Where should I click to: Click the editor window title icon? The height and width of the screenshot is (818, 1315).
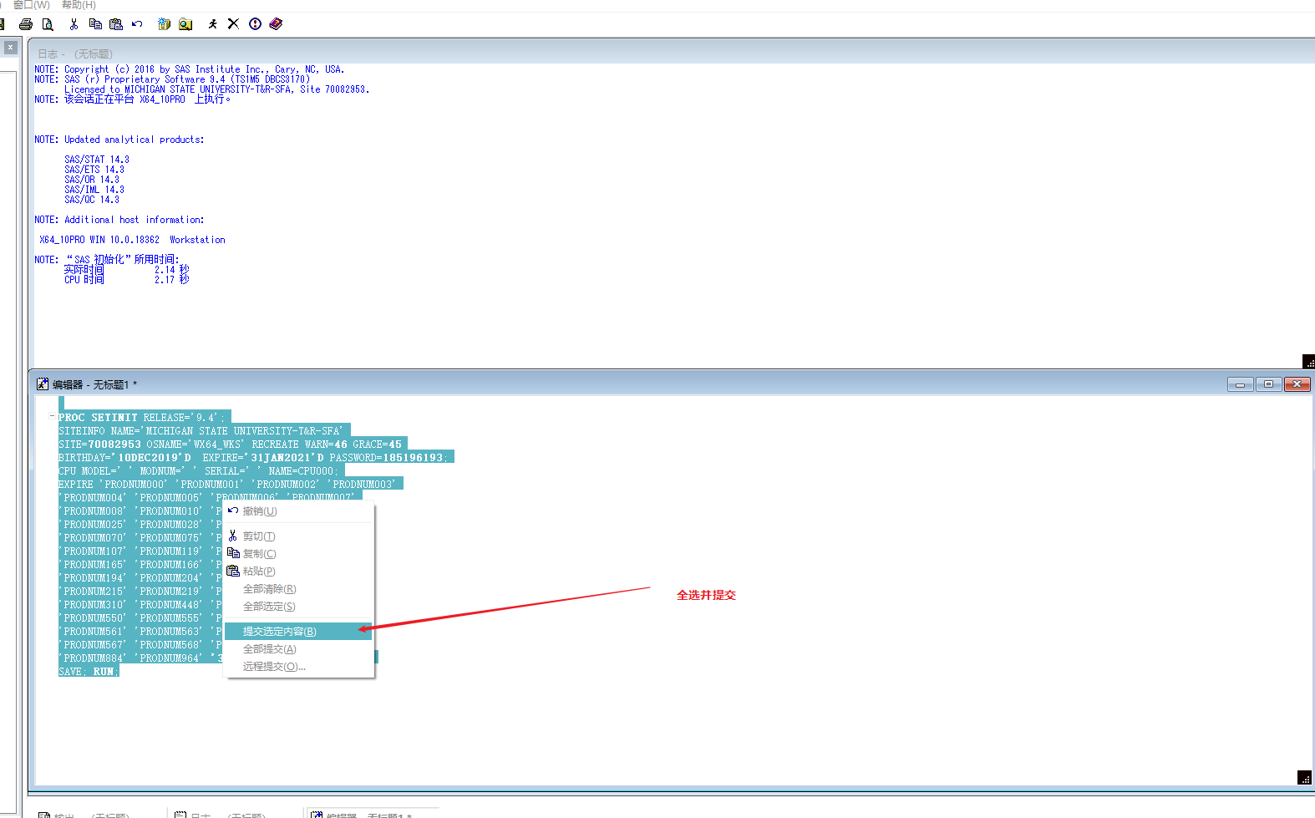(43, 384)
